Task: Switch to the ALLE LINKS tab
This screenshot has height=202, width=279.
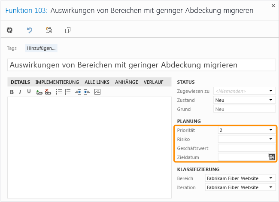Action: pos(97,82)
